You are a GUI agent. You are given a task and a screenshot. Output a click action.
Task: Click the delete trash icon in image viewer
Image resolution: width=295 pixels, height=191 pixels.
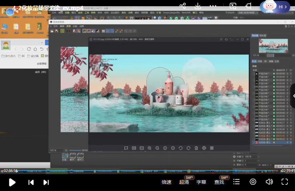coord(196,148)
